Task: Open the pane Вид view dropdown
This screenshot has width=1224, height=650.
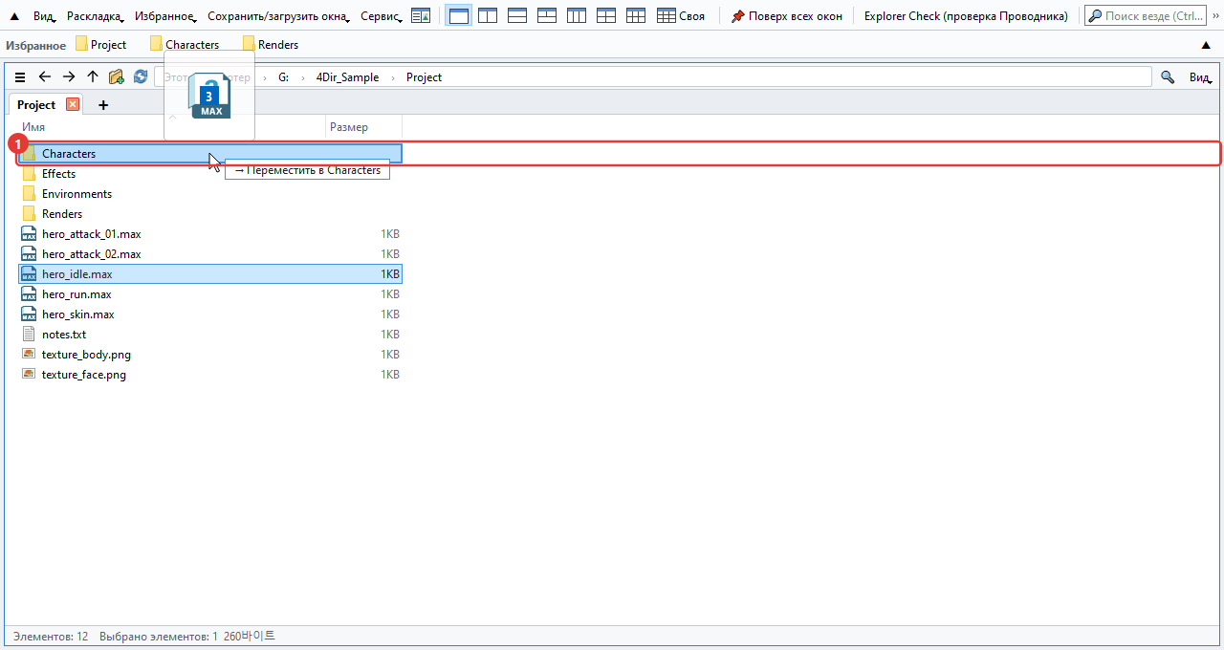Action: tap(1200, 77)
